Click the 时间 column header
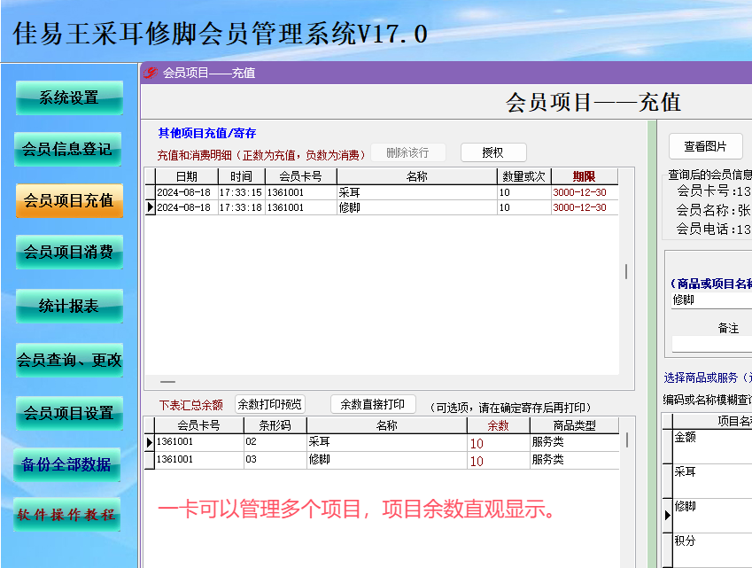This screenshot has width=752, height=568. click(x=241, y=176)
